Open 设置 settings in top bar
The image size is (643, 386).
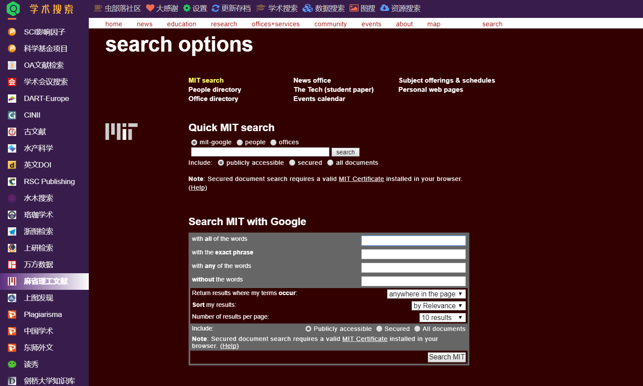[195, 8]
